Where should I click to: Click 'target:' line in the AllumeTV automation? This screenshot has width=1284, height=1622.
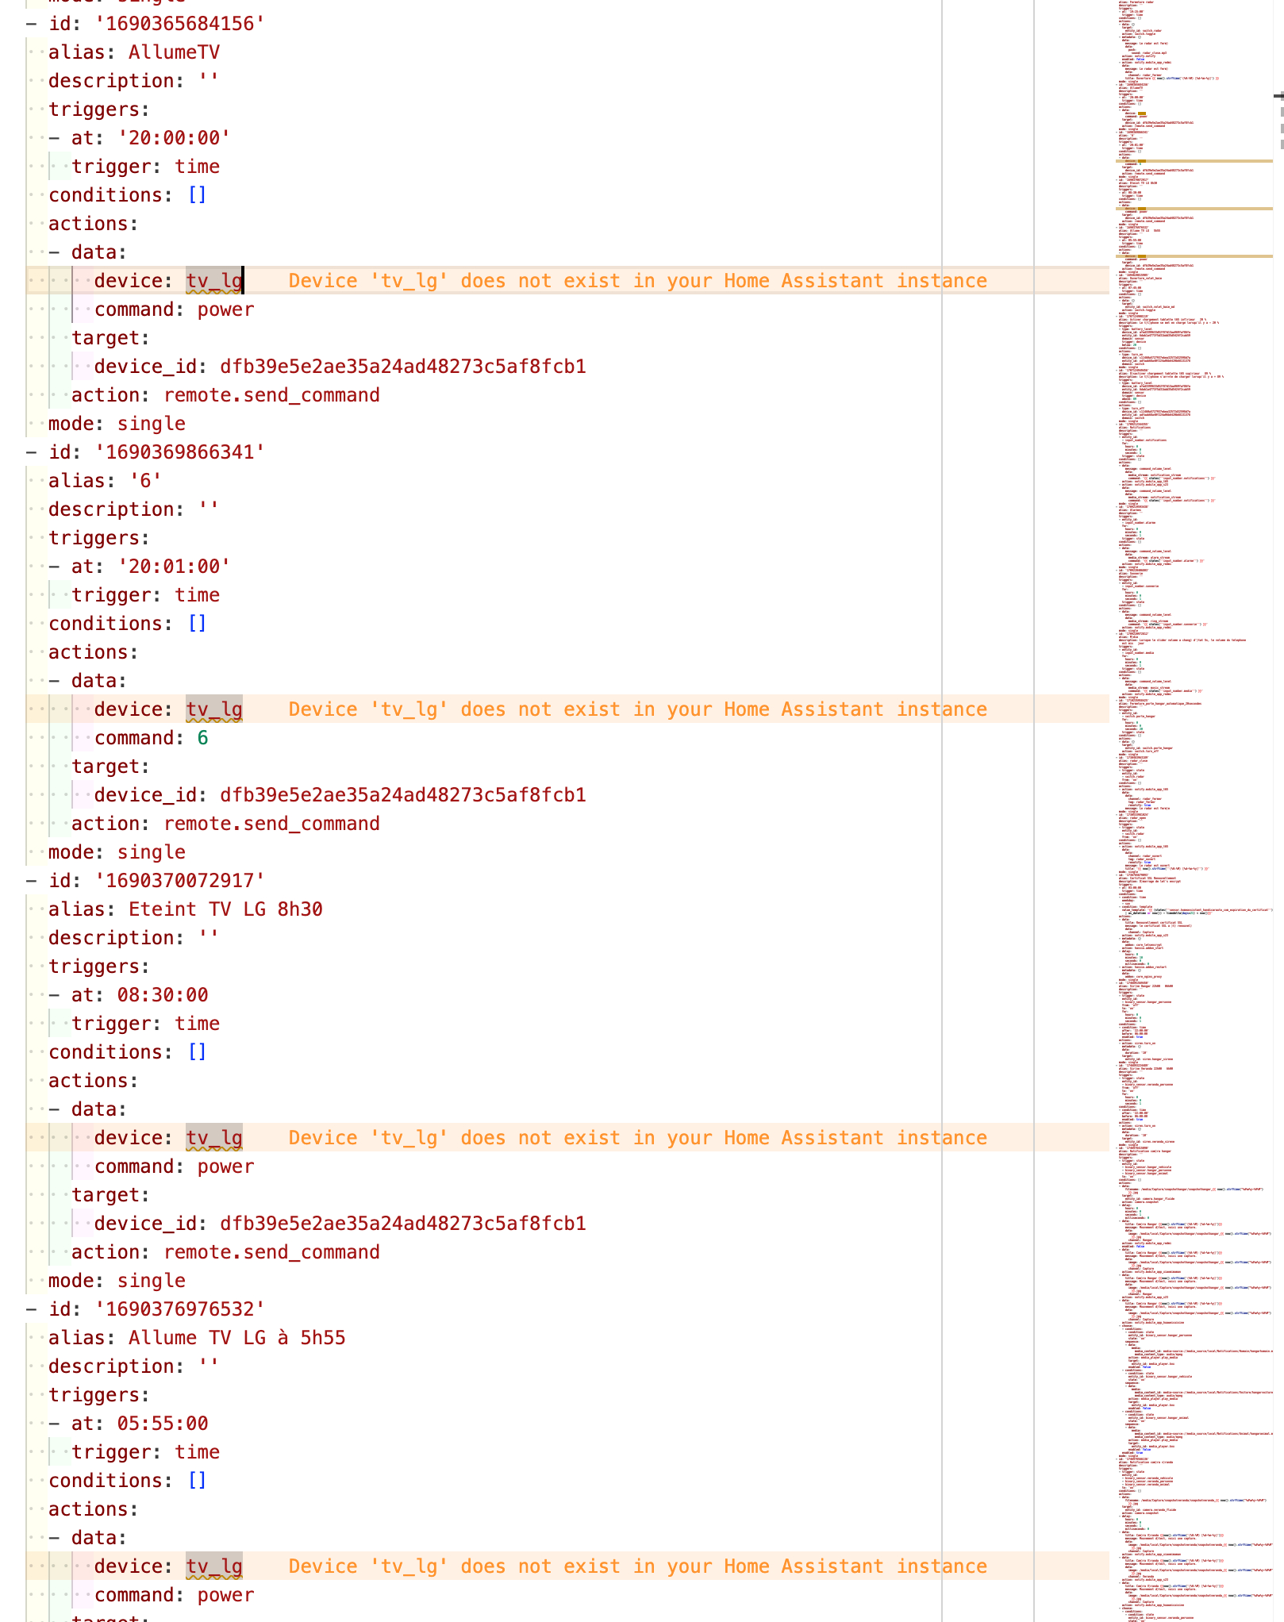click(110, 338)
